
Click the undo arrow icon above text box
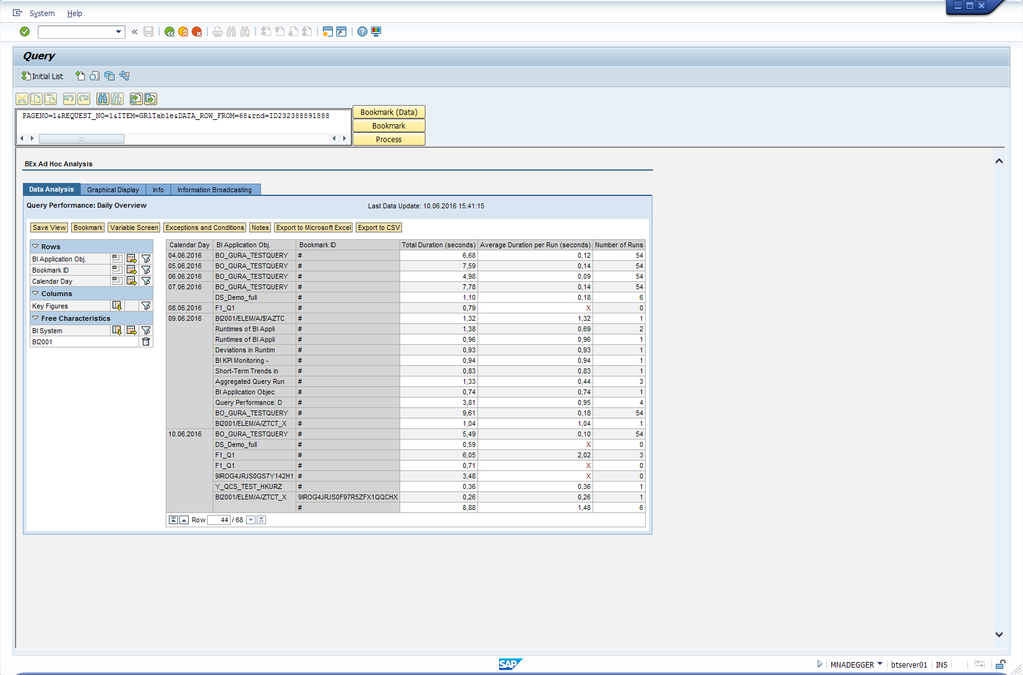[x=69, y=99]
